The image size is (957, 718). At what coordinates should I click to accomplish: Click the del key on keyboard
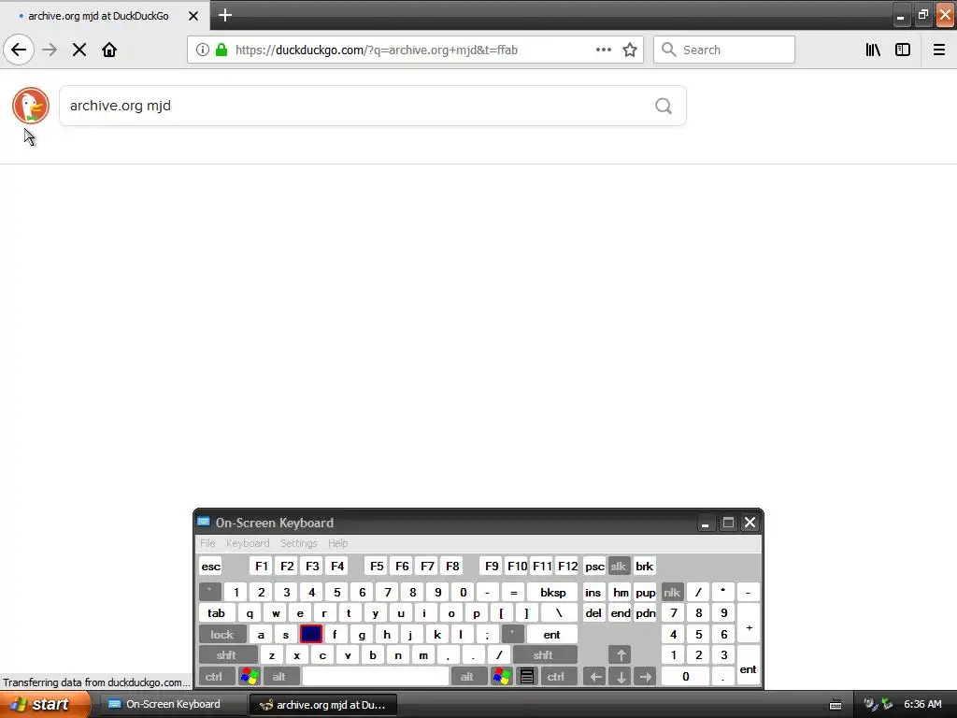click(593, 613)
